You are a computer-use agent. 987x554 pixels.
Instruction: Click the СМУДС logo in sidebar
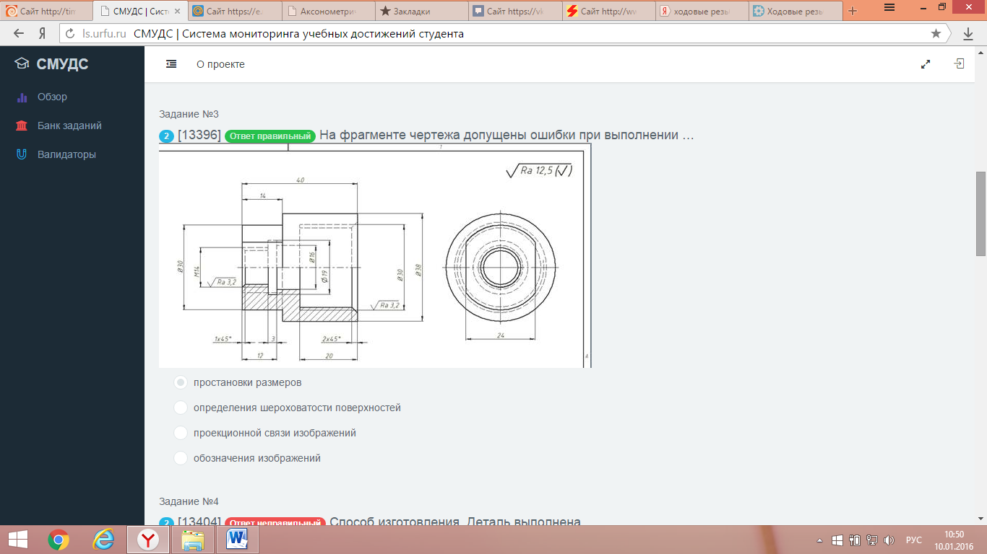[52, 64]
